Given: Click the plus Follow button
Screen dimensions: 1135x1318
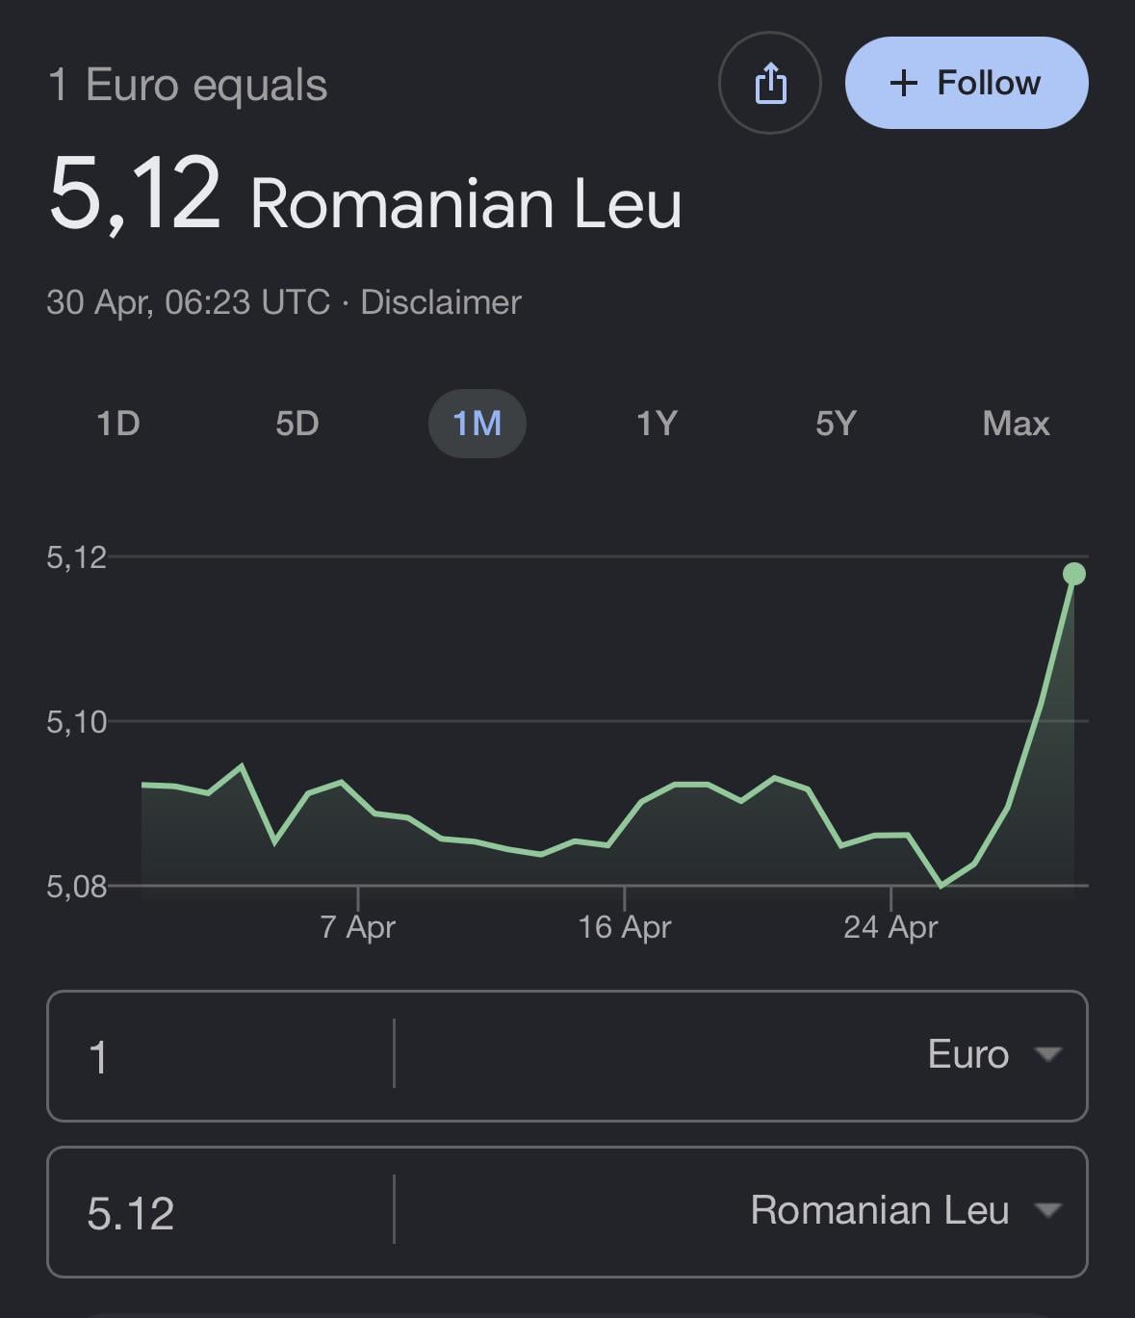Looking at the screenshot, I should tap(967, 83).
